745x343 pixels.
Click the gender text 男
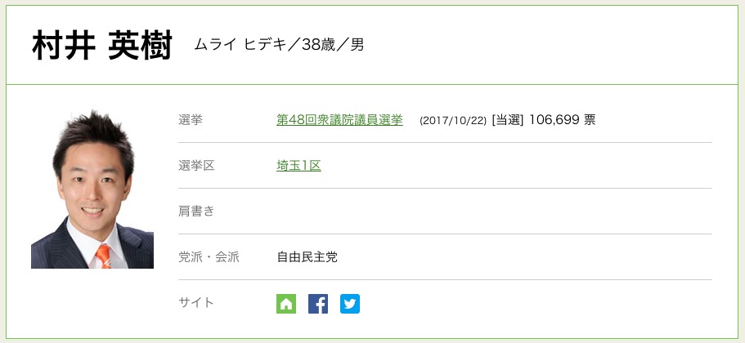[357, 45]
